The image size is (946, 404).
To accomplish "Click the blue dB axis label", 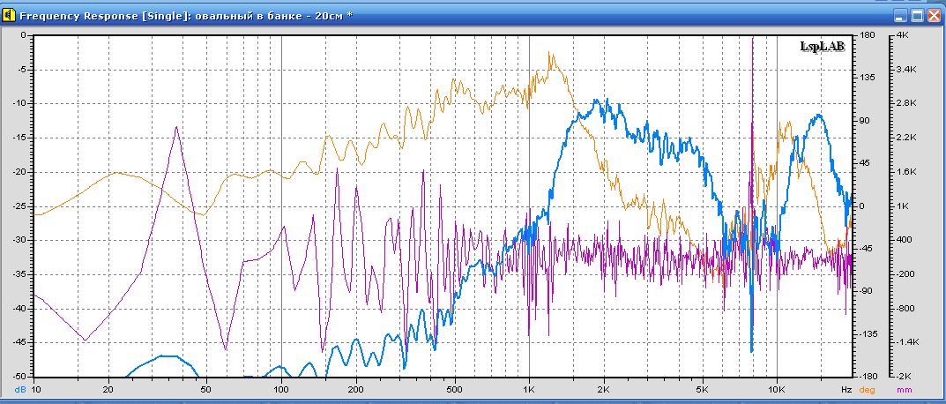I will pos(20,390).
